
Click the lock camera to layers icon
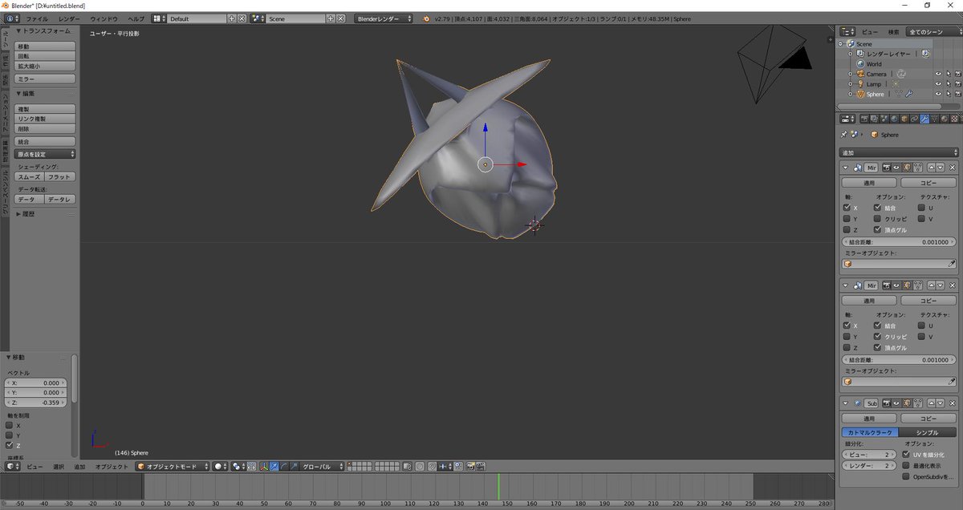(x=407, y=466)
